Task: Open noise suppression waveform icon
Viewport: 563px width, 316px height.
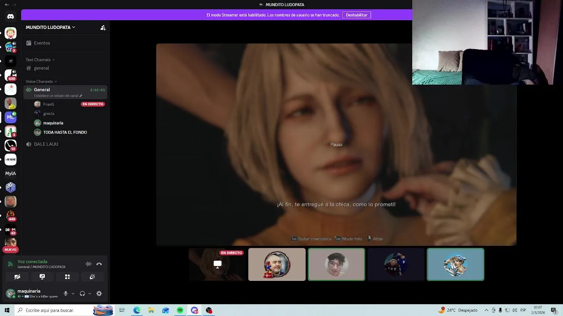Action: point(88,264)
